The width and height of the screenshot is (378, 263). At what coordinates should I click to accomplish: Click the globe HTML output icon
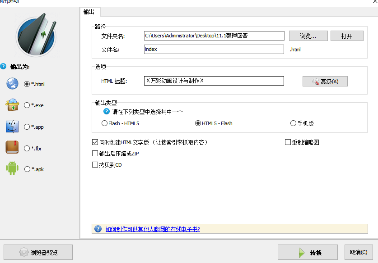coord(12,84)
